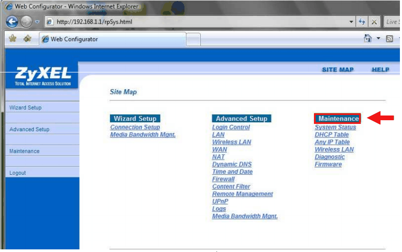Screen dimensions: 402x252
Task: Open a new blank browser tab
Action: (193, 39)
